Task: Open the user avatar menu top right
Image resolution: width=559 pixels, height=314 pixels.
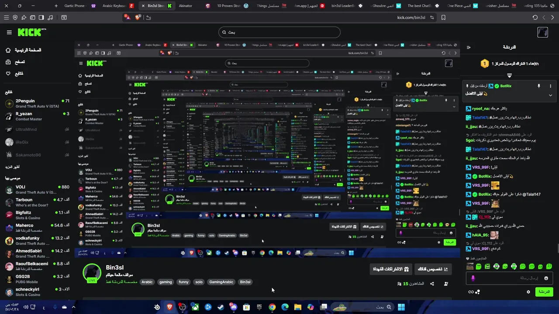Action: click(x=542, y=32)
